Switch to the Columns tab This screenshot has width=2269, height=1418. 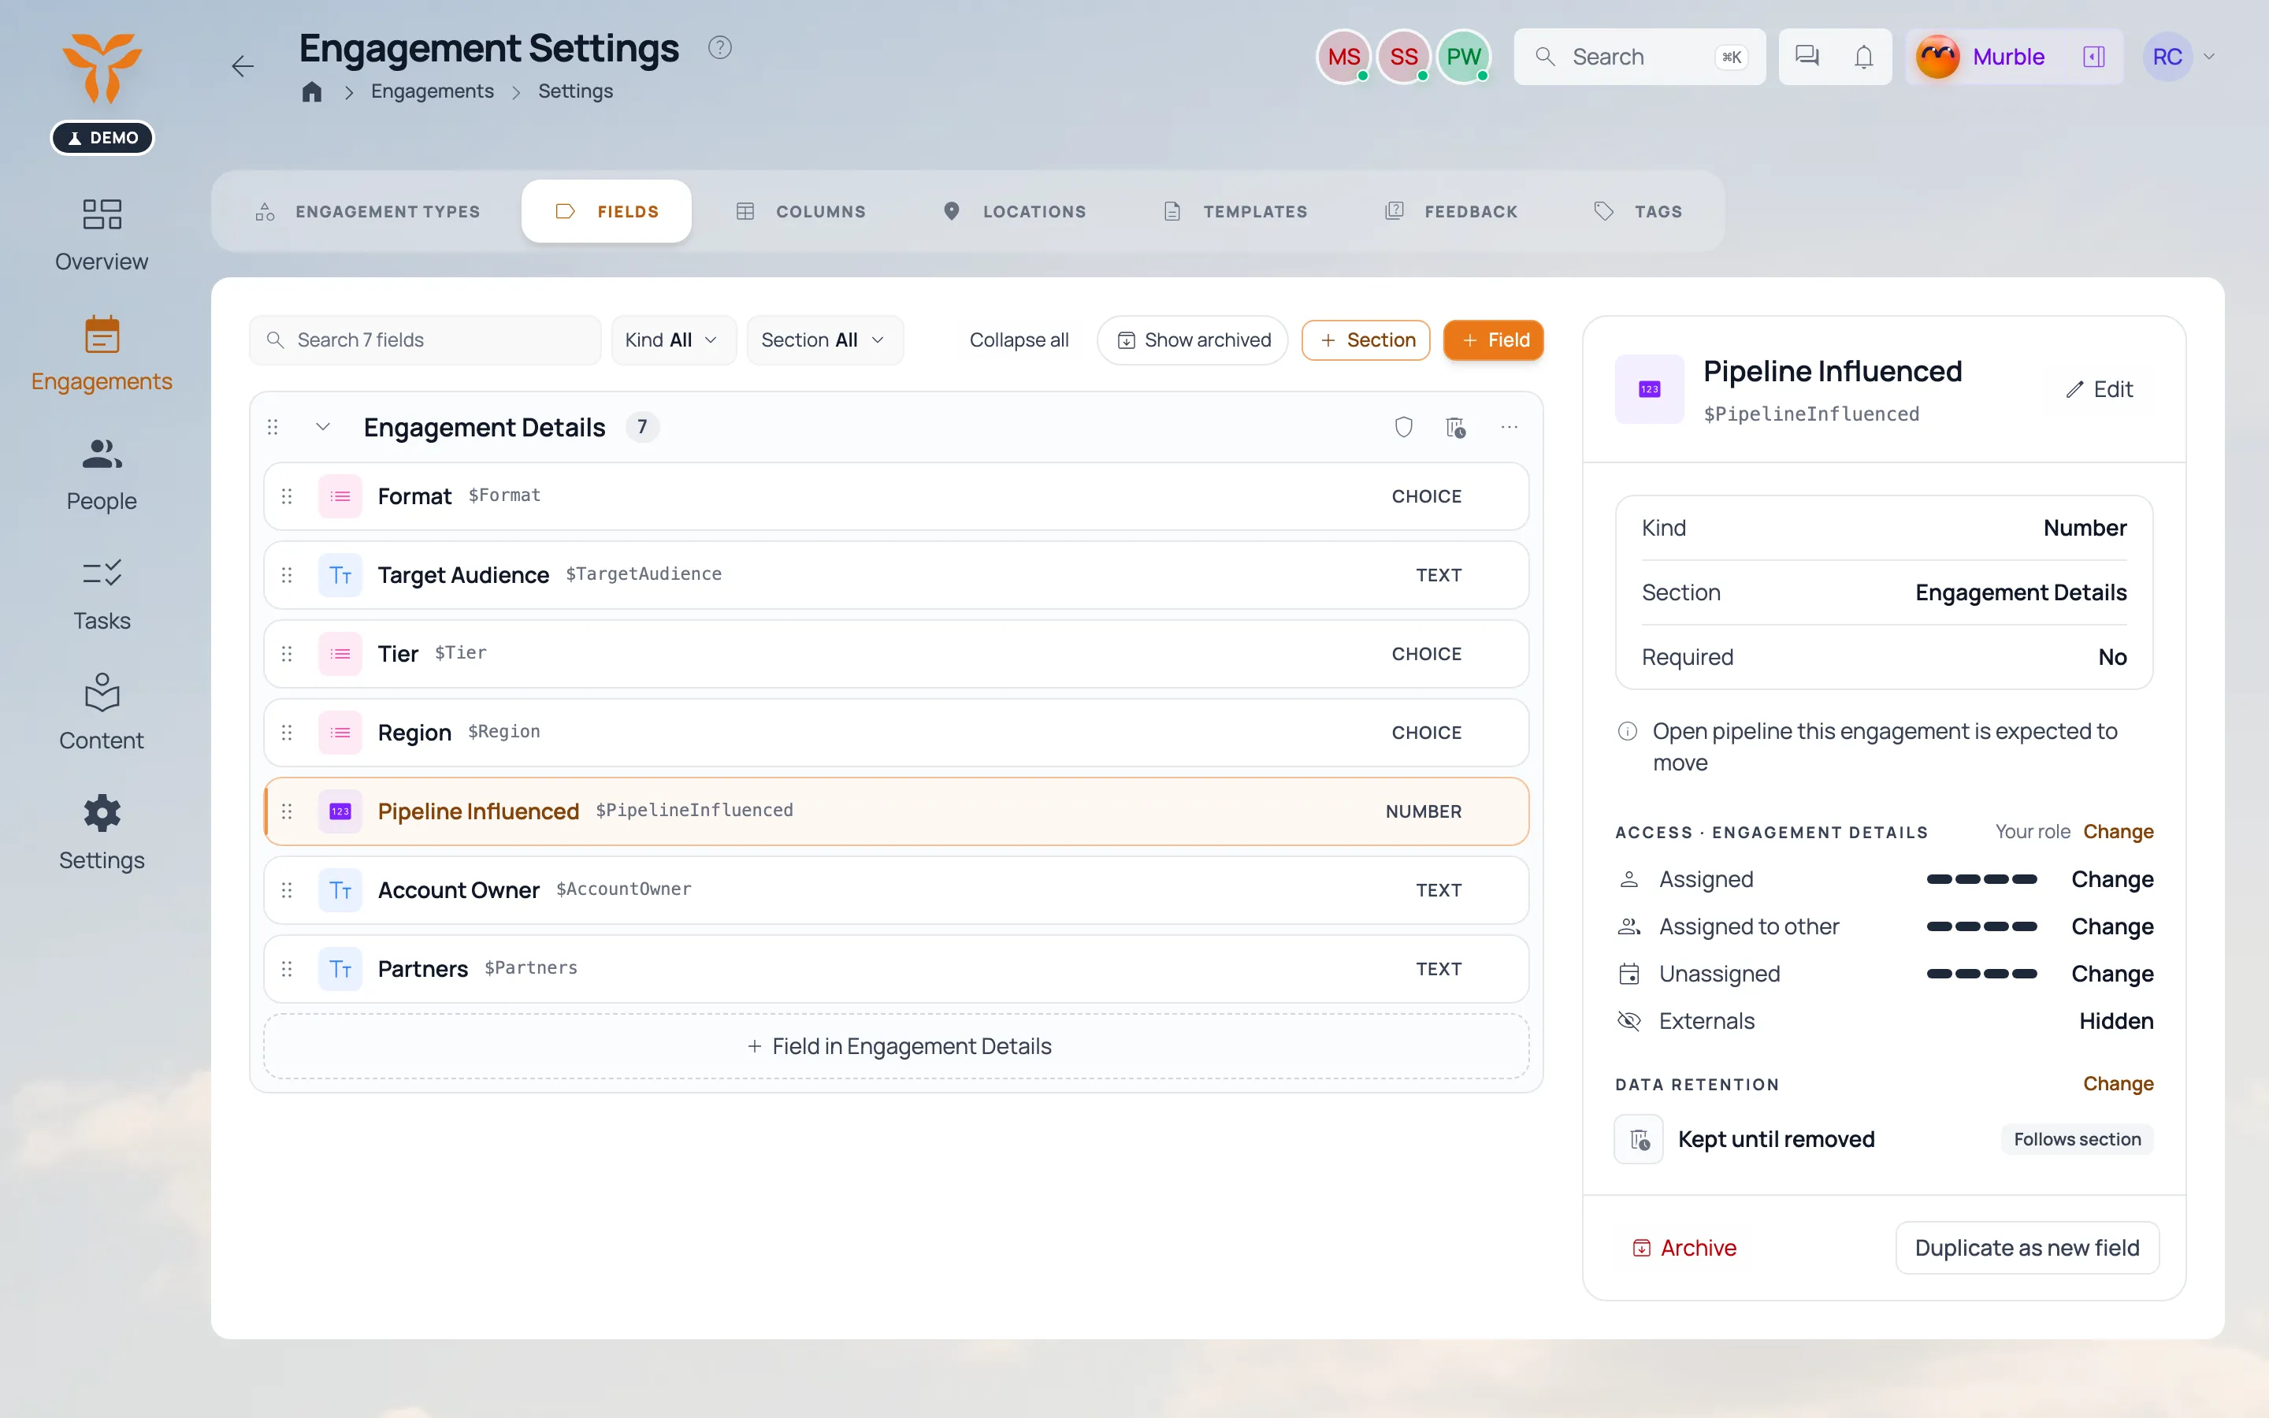coord(800,212)
